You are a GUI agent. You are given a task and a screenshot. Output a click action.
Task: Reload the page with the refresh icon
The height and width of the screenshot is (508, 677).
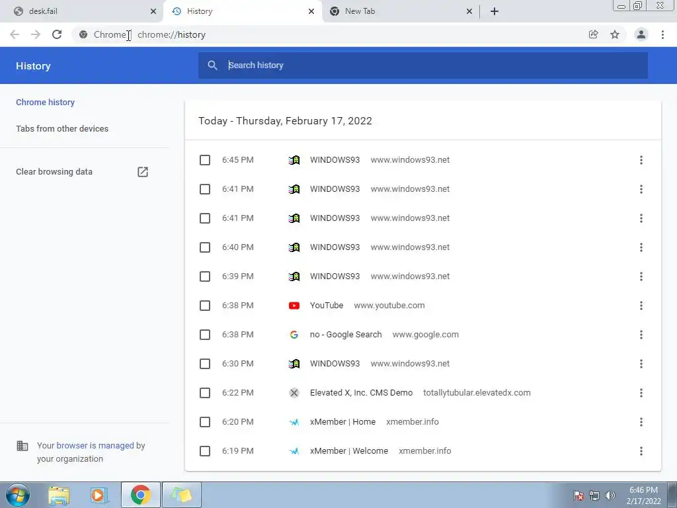57,34
